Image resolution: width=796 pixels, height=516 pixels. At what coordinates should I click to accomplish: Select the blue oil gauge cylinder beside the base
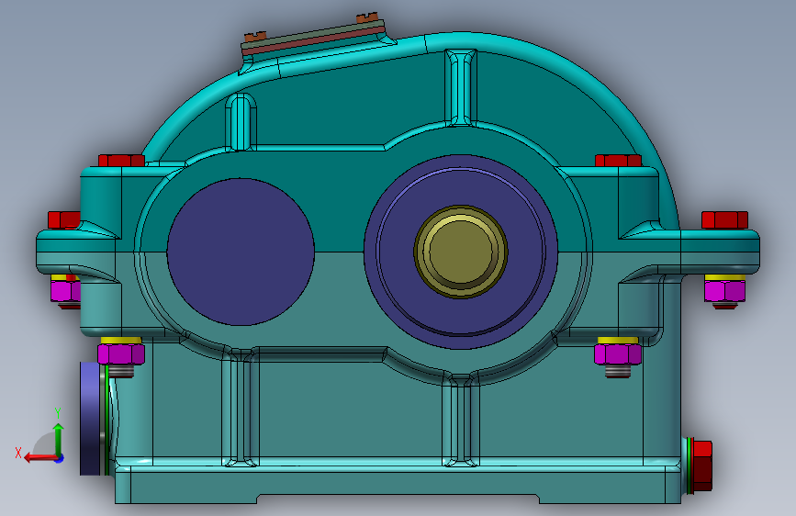coord(92,419)
